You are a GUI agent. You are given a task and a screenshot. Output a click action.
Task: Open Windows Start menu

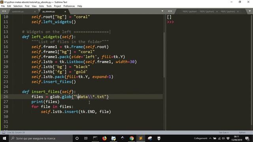4,138
